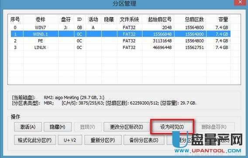Select the PE partition label
Image resolution: width=248 pixels, height=158 pixels.
coord(41,41)
